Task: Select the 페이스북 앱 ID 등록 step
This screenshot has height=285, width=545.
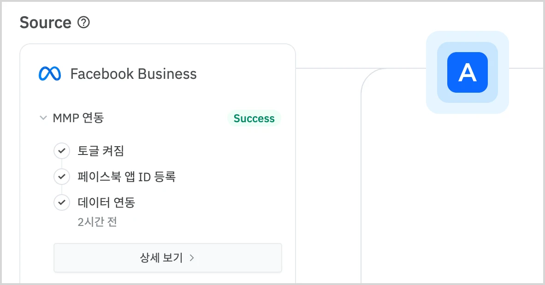Action: (x=127, y=177)
